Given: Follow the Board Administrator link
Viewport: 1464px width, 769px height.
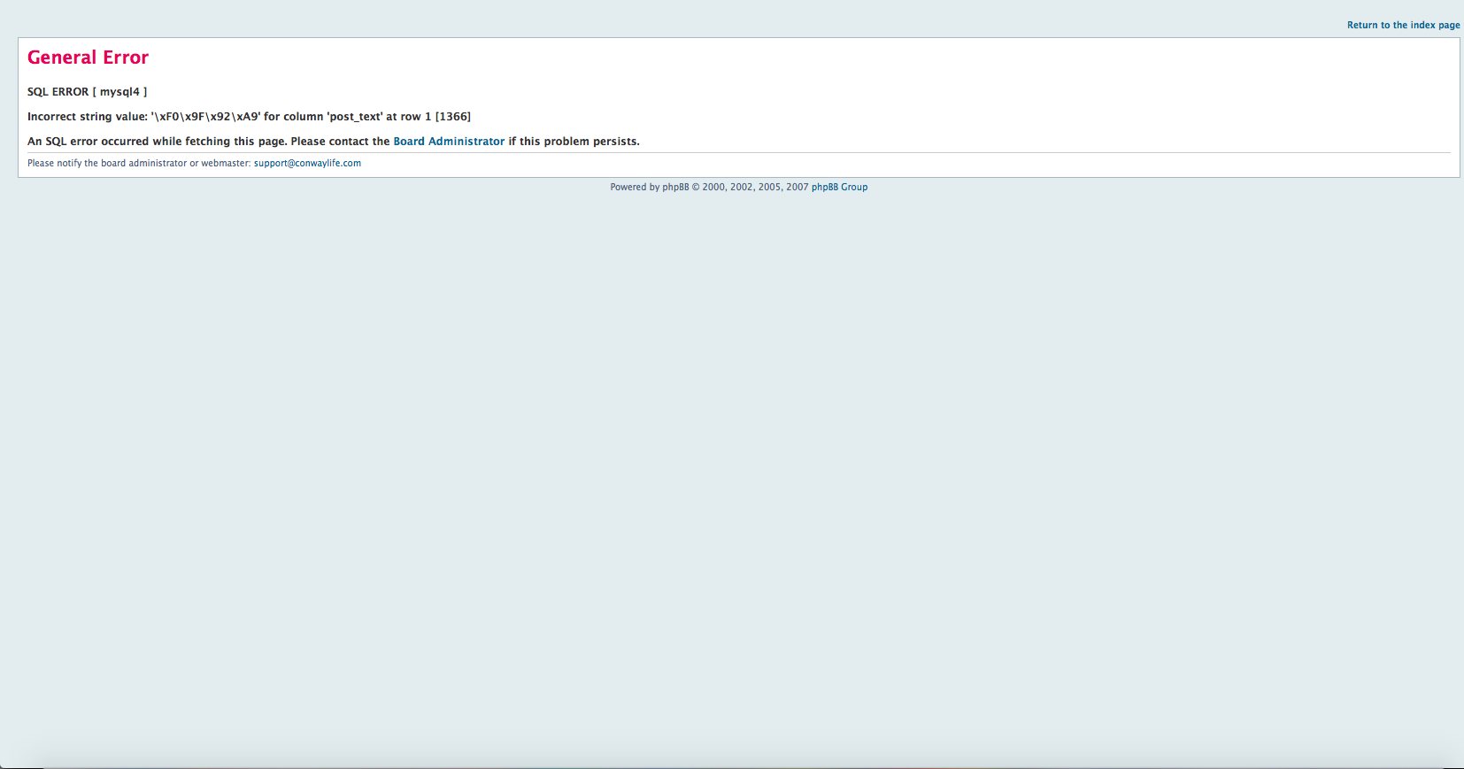Looking at the screenshot, I should [449, 142].
